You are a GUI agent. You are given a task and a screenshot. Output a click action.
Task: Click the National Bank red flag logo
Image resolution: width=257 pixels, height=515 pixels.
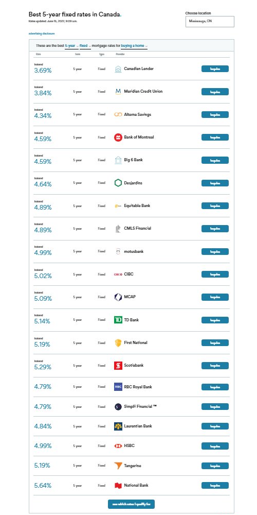(118, 486)
